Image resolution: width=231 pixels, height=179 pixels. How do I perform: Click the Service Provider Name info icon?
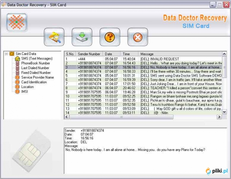point(17,77)
